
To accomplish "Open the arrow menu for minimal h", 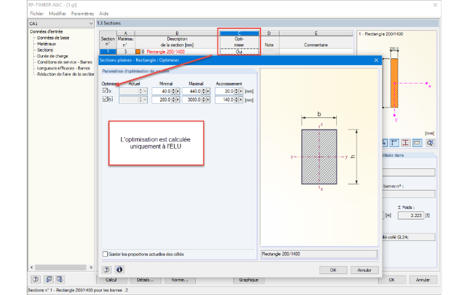I will tap(178, 100).
